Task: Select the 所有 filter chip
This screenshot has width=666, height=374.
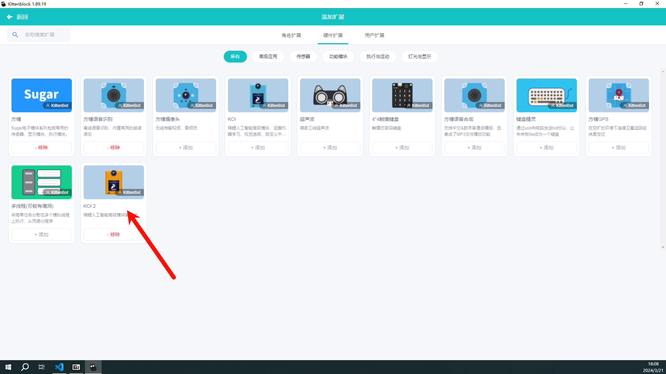Action: click(x=235, y=56)
